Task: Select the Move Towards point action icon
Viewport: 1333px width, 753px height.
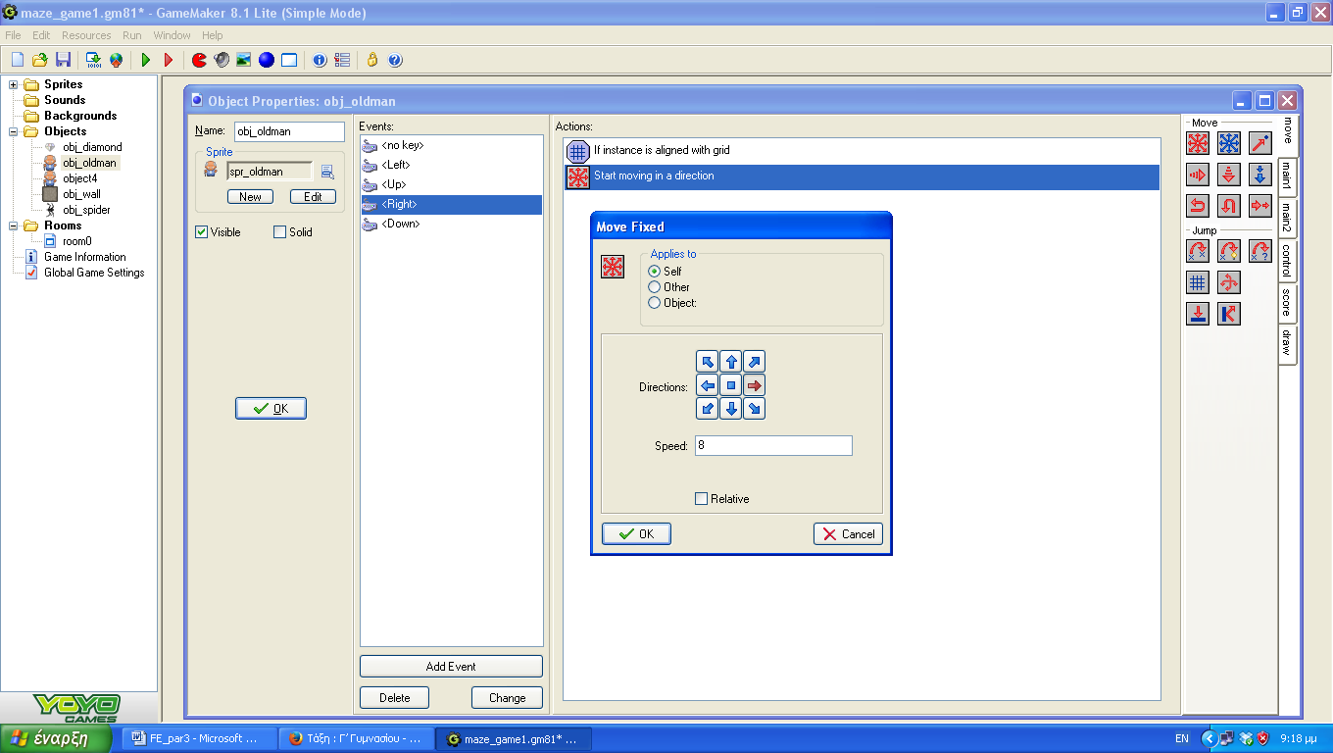Action: coord(1260,143)
